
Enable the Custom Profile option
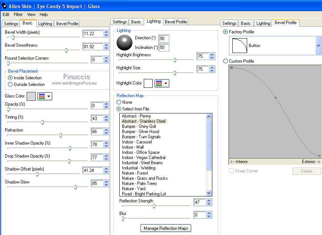tap(226, 61)
